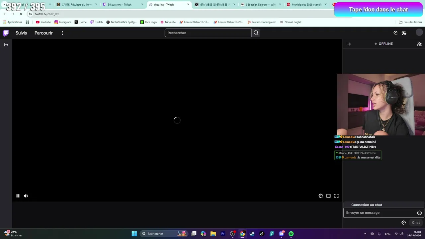Click the Connexion au chat label

pos(367,205)
